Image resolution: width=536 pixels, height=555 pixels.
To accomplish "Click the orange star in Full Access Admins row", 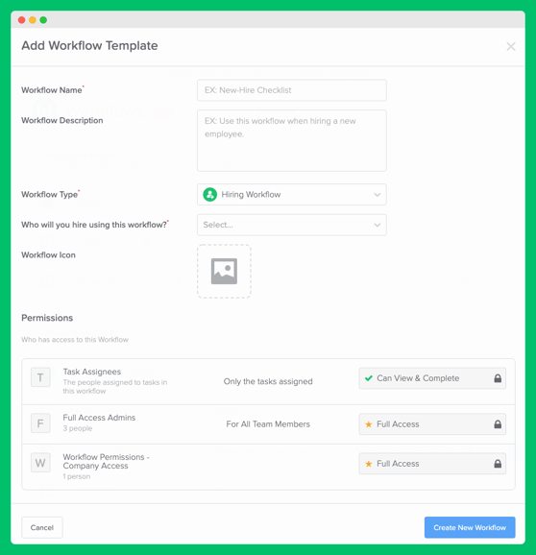I will tap(369, 424).
